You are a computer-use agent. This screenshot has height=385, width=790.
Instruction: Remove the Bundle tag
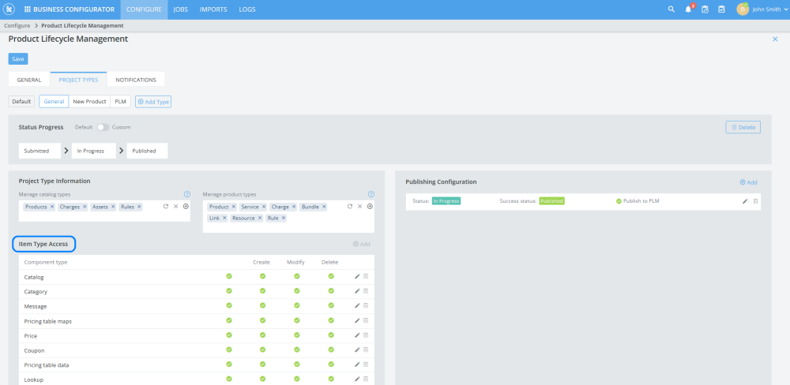(324, 207)
